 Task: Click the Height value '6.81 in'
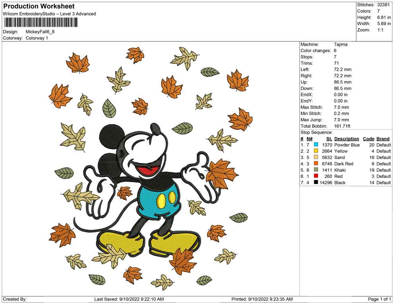384,17
